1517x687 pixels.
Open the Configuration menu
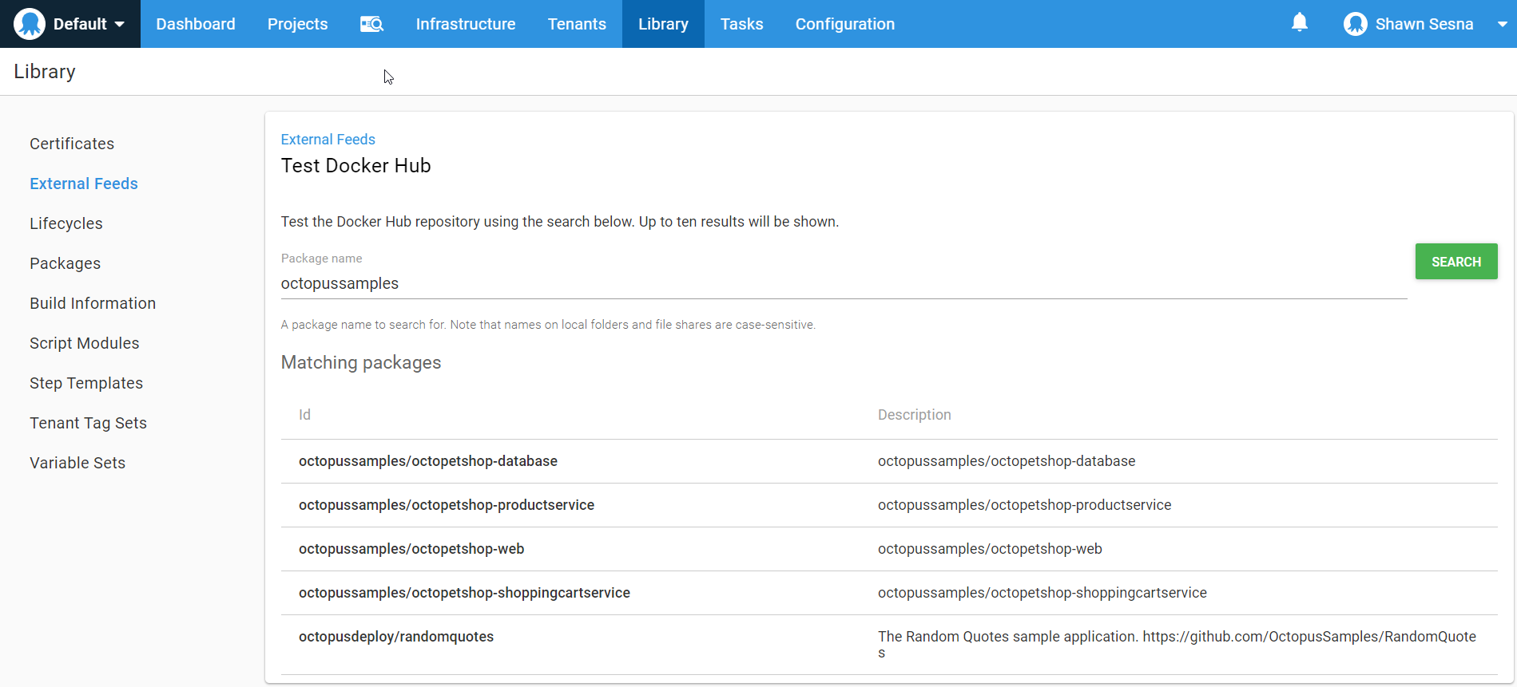click(x=844, y=24)
